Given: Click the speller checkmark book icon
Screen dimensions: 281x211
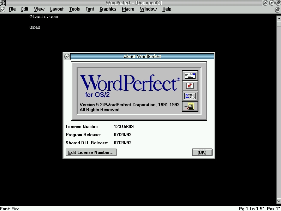Looking at the screenshot, I should tap(190, 86).
